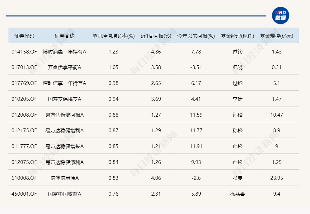Click the 近1周回报(%) column header
The height and width of the screenshot is (214, 310).
click(x=156, y=36)
